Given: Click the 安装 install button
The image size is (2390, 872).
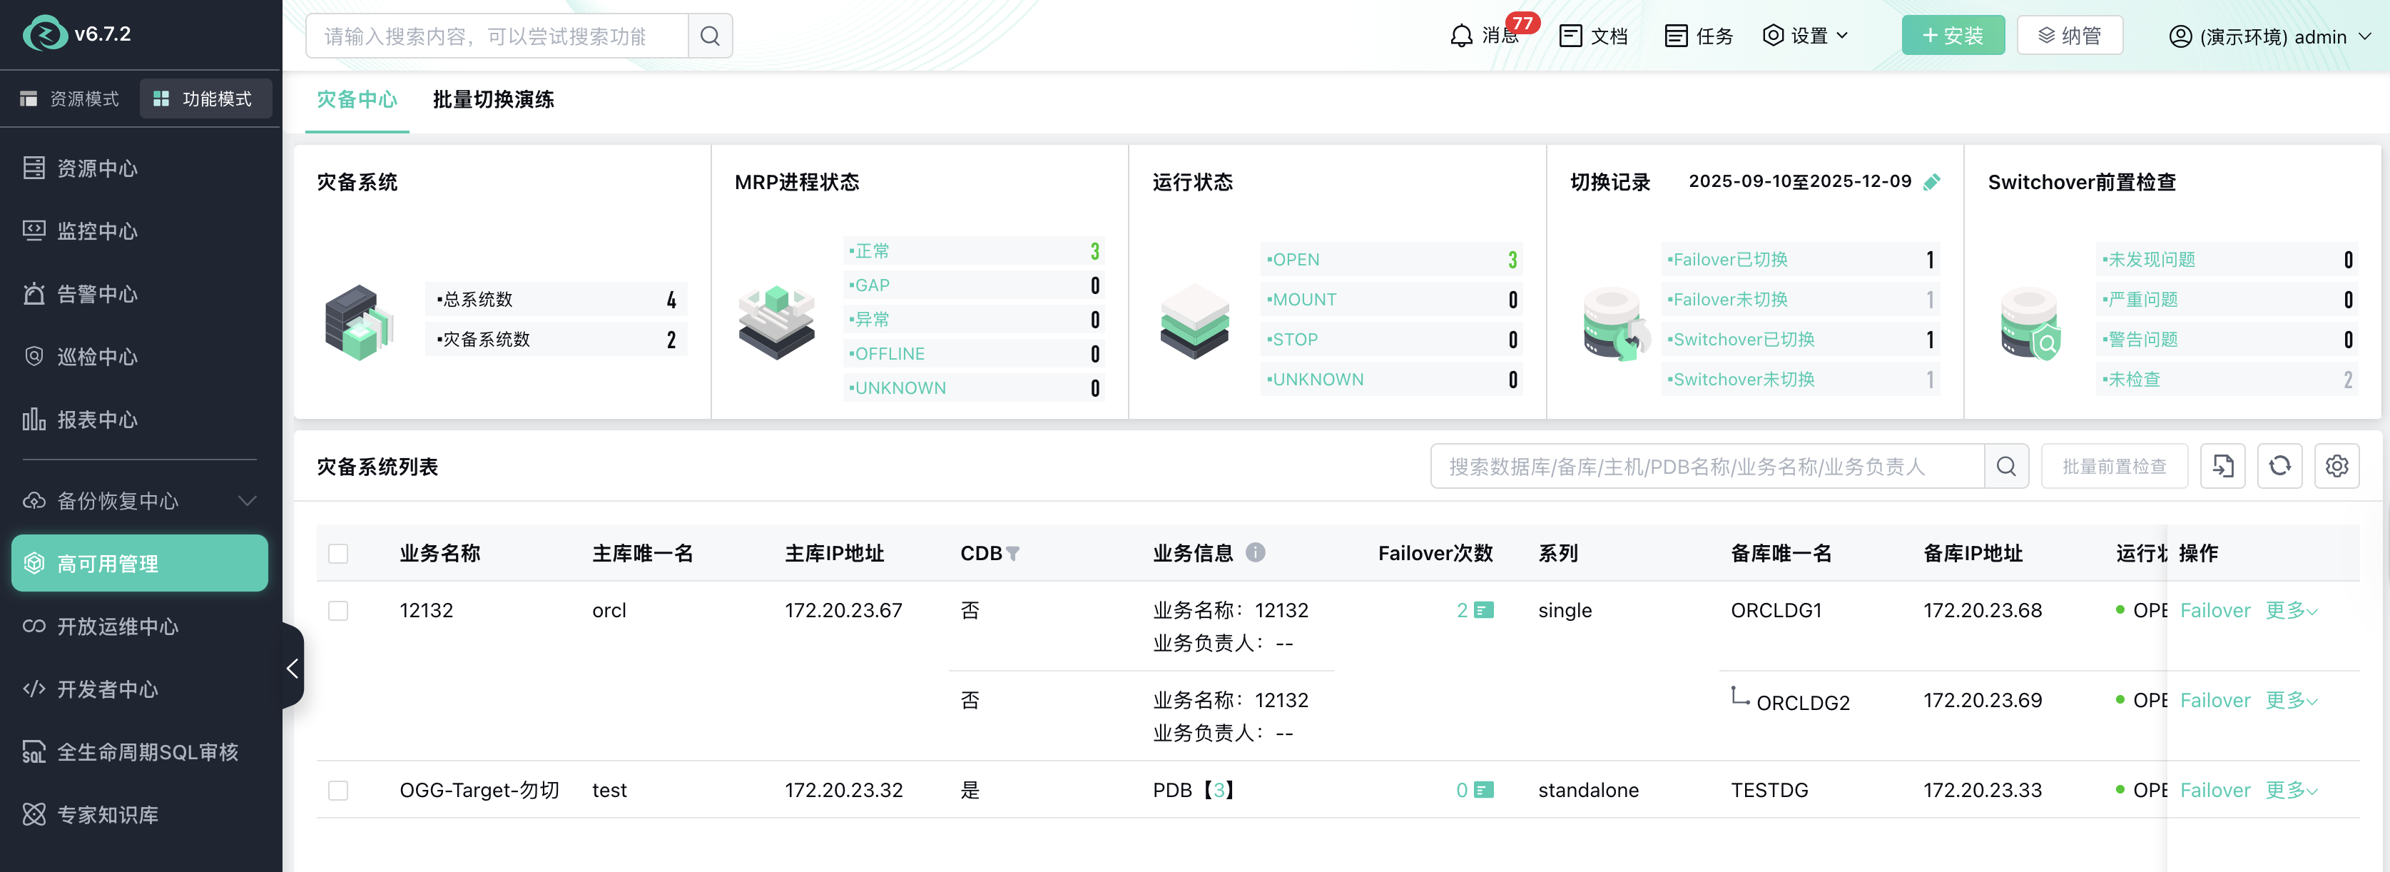Looking at the screenshot, I should (1953, 35).
